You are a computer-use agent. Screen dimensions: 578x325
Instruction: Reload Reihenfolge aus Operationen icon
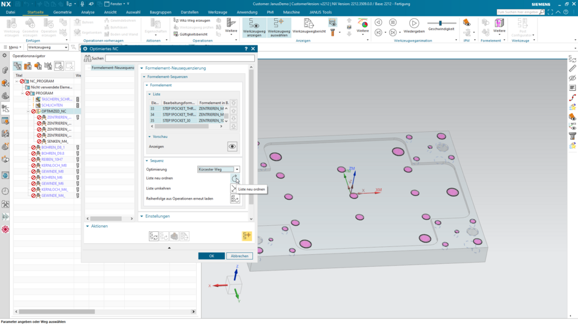coord(235,199)
